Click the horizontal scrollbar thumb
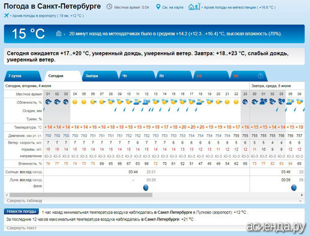310x236 pixels. point(81,195)
